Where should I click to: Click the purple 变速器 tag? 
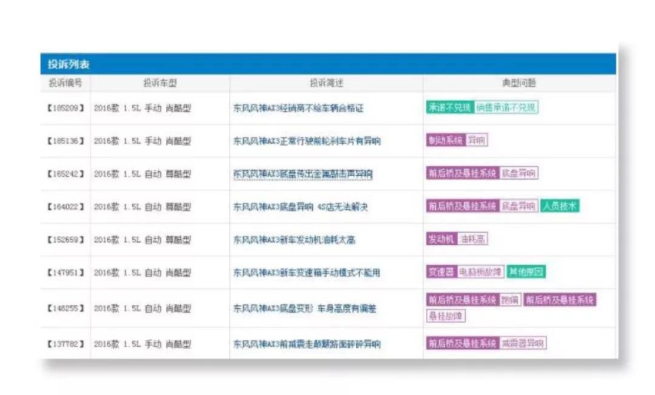(x=441, y=272)
